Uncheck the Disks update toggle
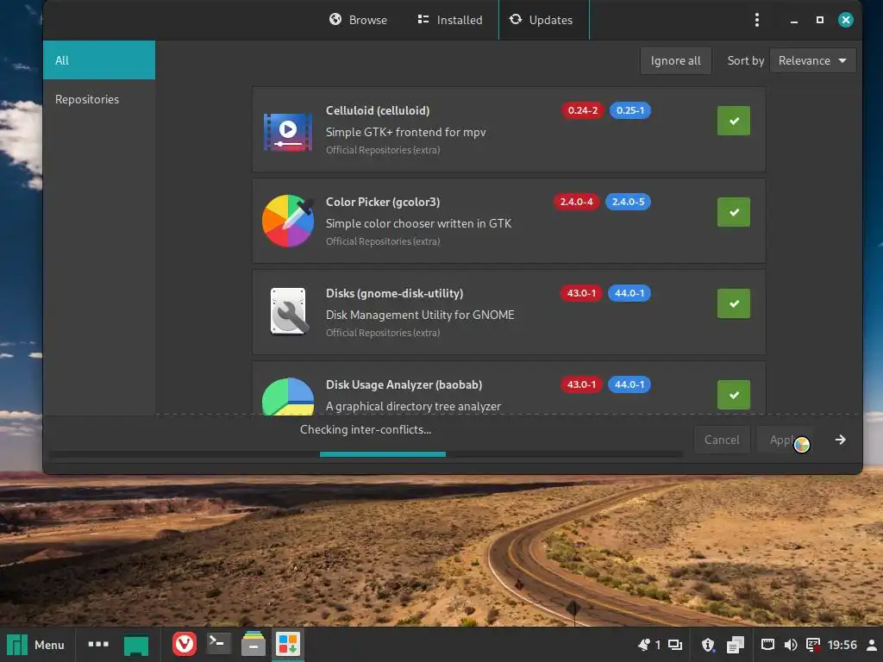The width and height of the screenshot is (883, 662). coord(734,303)
